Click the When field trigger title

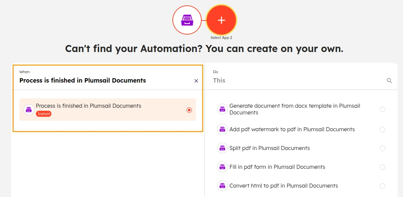(83, 81)
